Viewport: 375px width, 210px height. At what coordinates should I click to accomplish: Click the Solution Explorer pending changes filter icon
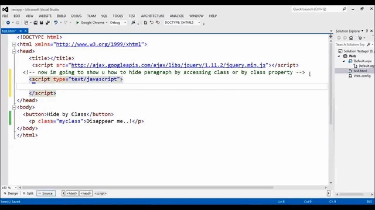pos(360,38)
